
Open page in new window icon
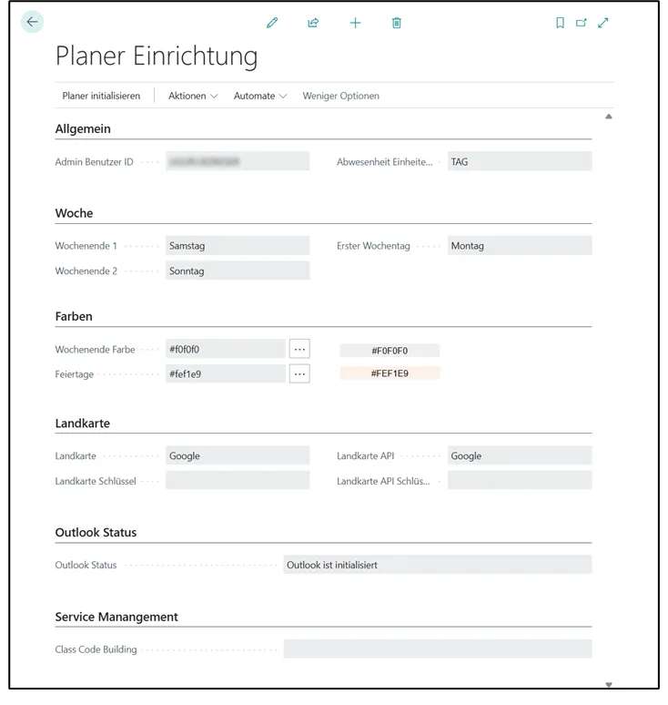pyautogui.click(x=582, y=23)
